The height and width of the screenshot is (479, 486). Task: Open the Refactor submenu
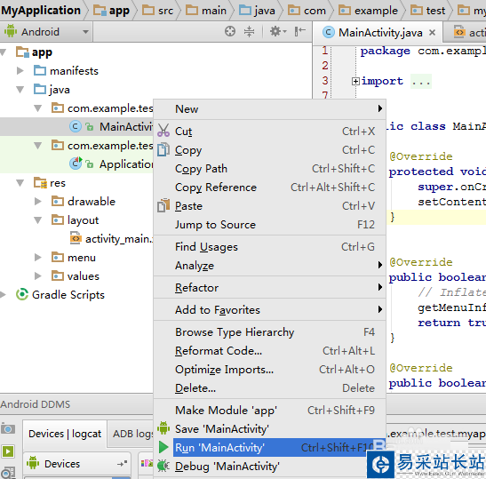(x=270, y=287)
